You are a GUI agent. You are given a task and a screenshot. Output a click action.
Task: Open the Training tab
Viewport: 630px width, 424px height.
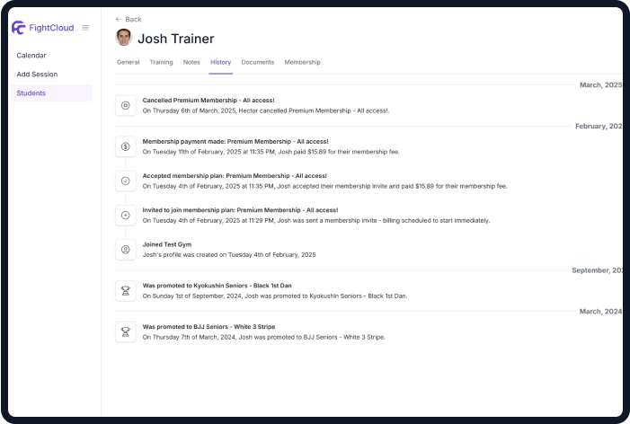(161, 62)
